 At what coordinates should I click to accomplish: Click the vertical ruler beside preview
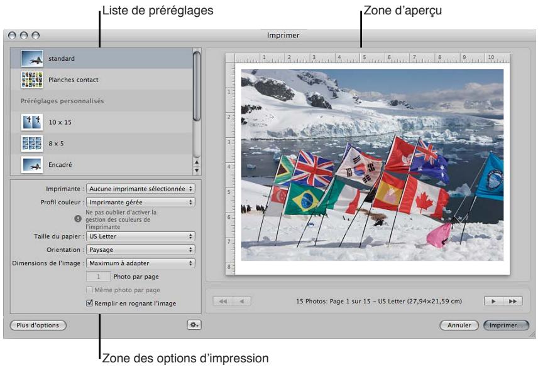pyautogui.click(x=230, y=169)
